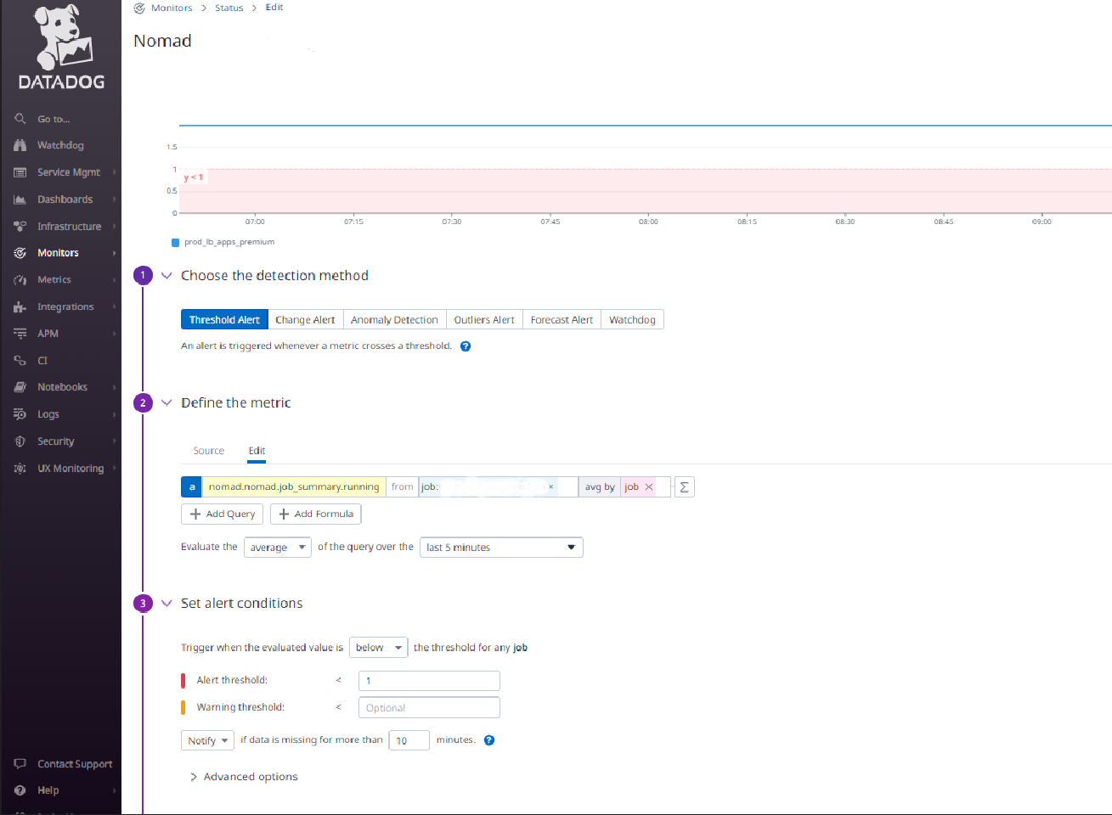Click the nomad.nomad.job_summary.running metric field
The width and height of the screenshot is (1112, 815).
pos(294,487)
